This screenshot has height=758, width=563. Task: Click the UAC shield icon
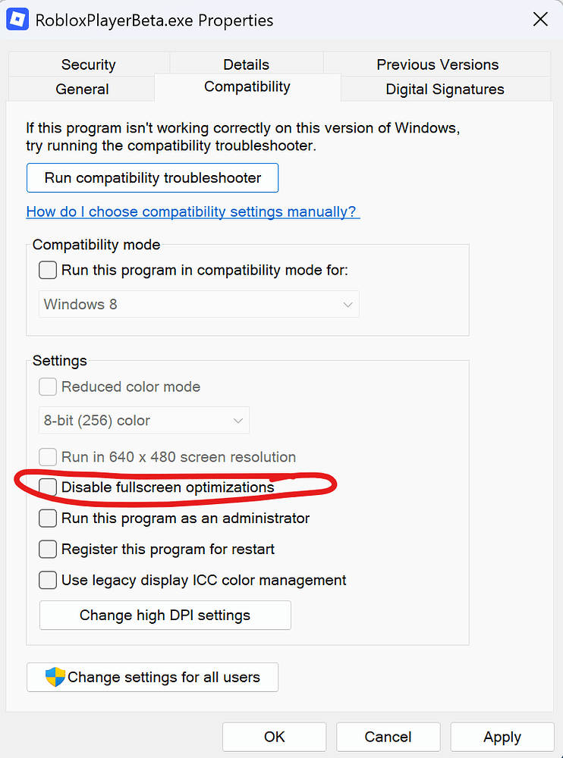coord(55,677)
